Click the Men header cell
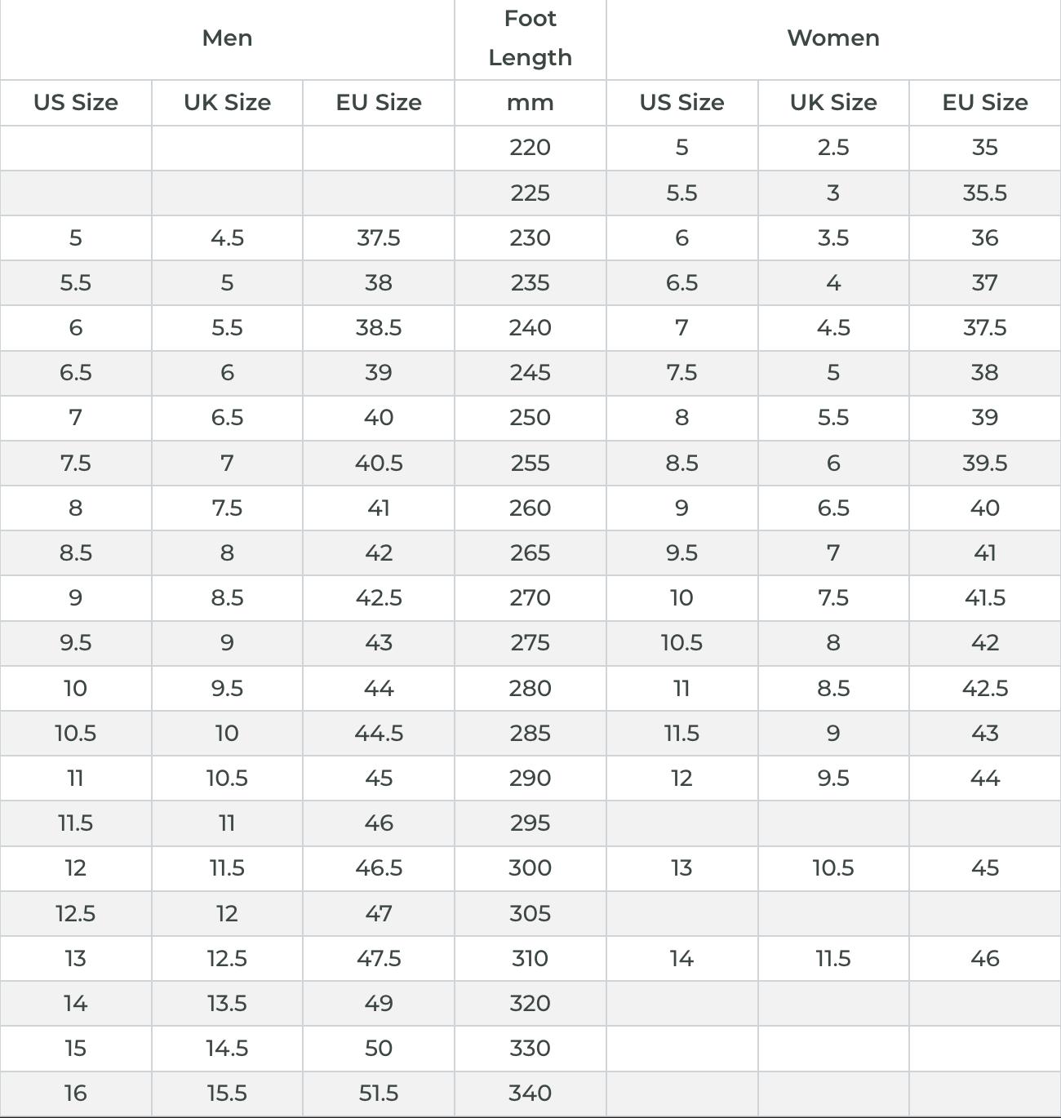Image resolution: width=1061 pixels, height=1118 pixels. pos(227,38)
